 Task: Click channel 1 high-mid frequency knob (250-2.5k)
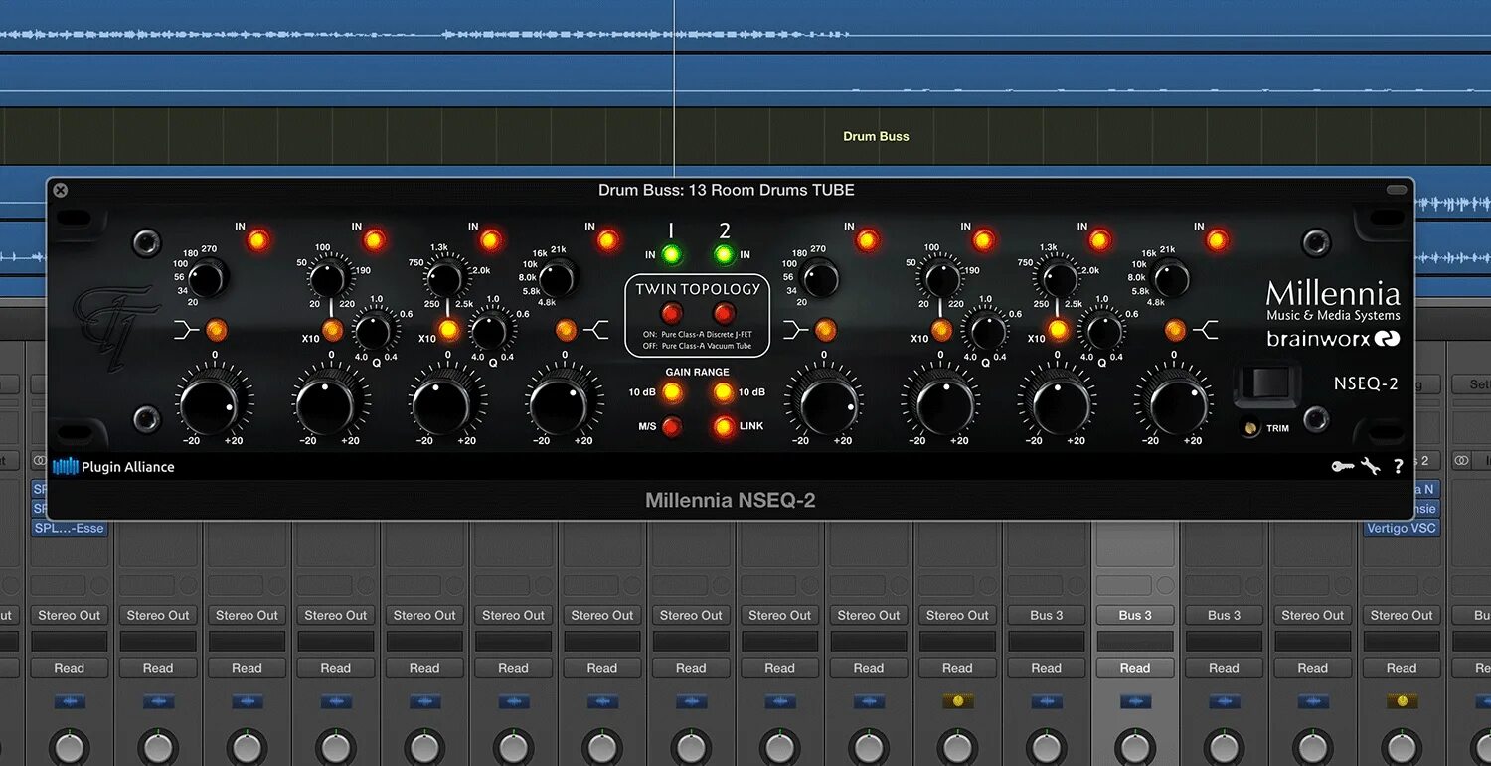coord(445,279)
